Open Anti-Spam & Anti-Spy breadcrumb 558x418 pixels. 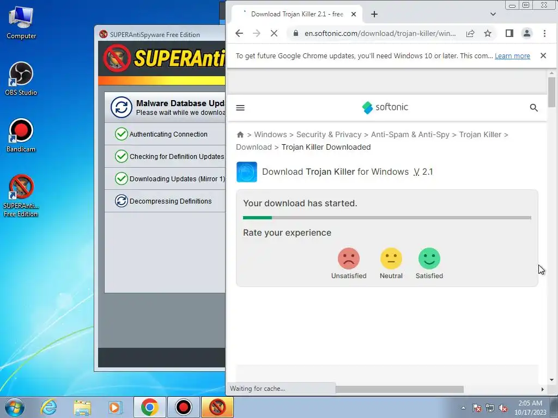[x=410, y=135]
